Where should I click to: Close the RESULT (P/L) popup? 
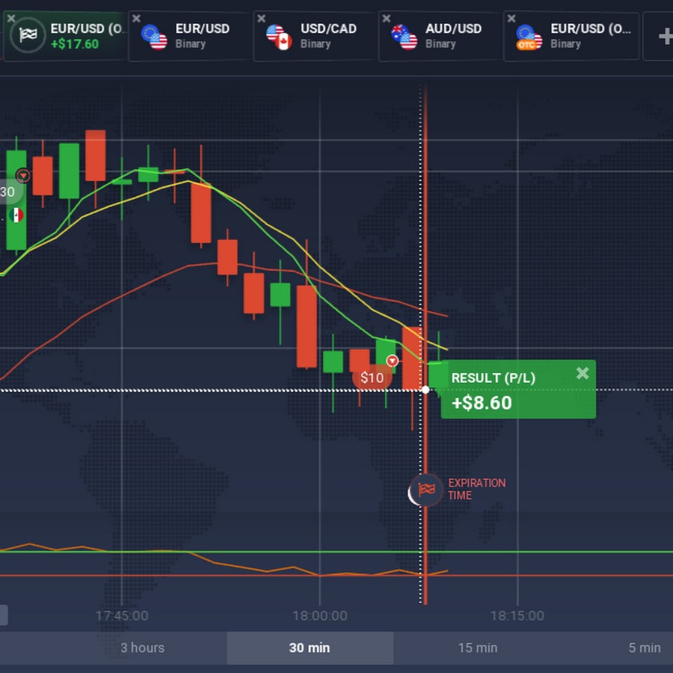583,373
